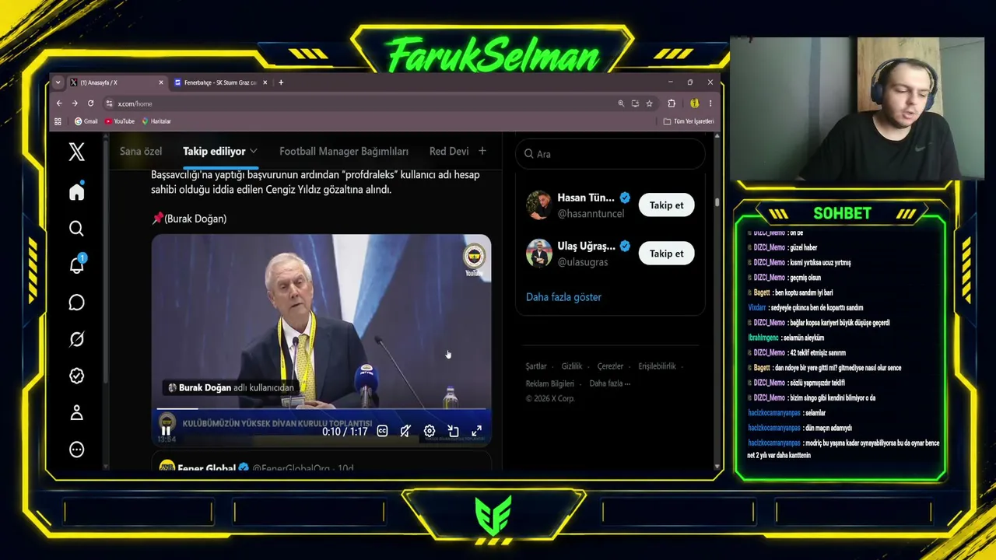Viewport: 996px width, 560px height.
Task: Select the Takip ediliyor tab
Action: pos(214,151)
